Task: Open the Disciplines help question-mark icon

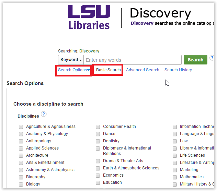Action: (44, 114)
